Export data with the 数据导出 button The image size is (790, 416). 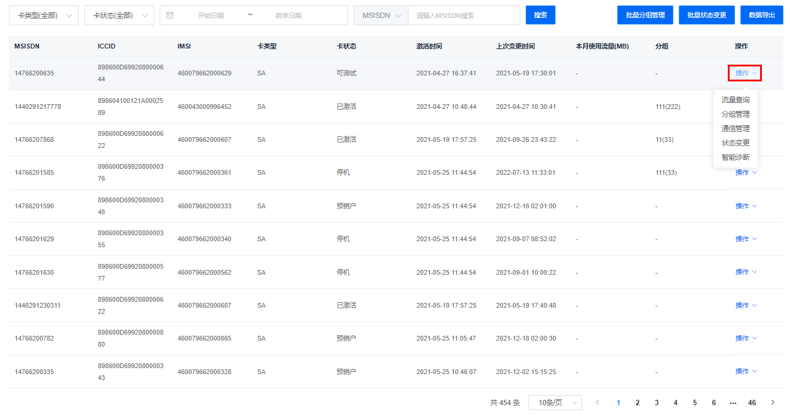(x=761, y=15)
